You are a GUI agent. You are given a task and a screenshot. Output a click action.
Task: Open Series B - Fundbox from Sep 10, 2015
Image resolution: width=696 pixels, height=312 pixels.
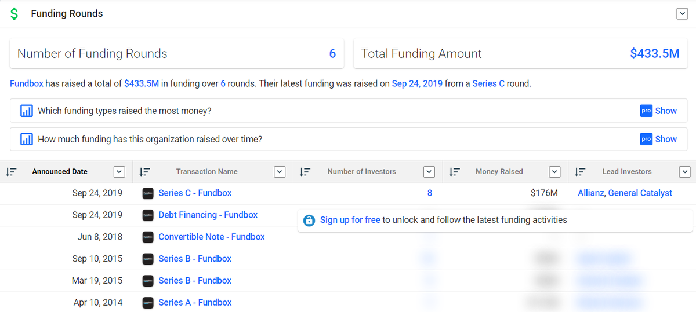point(195,259)
